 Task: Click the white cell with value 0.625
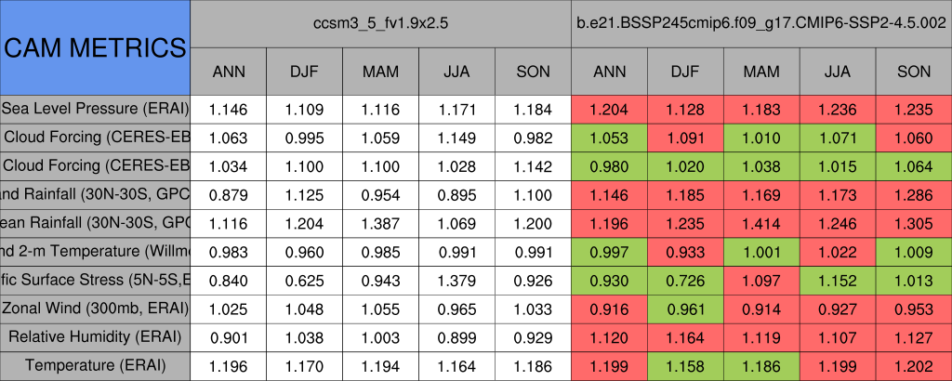pos(304,280)
